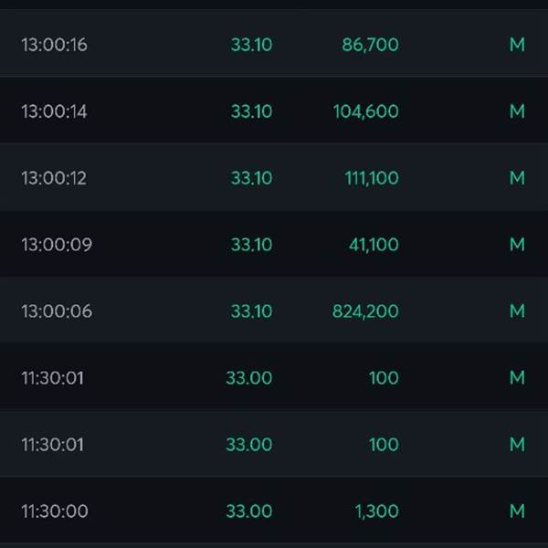The image size is (548, 548).
Task: Click the 86,700 volume value
Action: 370,45
